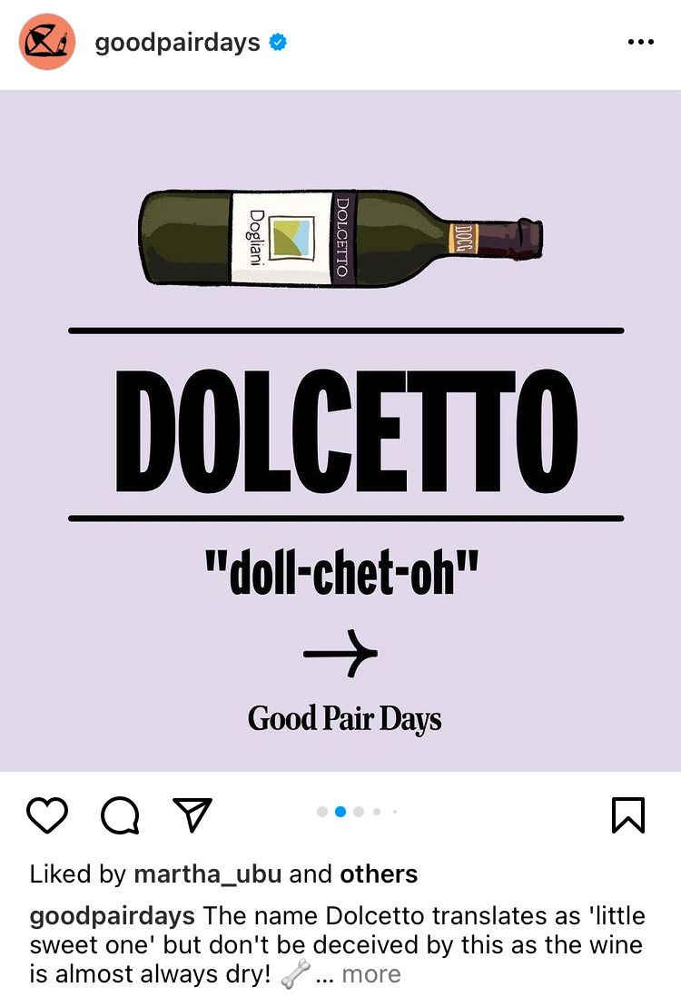Tap the large DOLCETTO title
This screenshot has width=681, height=997.
[347, 430]
